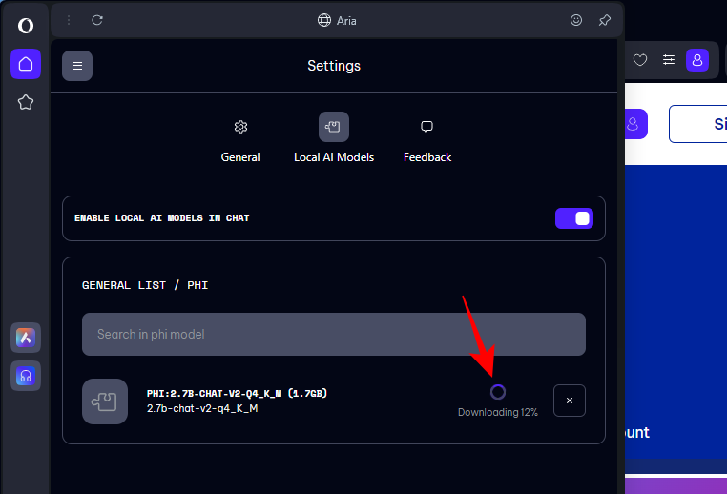This screenshot has height=494, width=727.
Task: Focus the Search in phi model field
Action: [334, 334]
